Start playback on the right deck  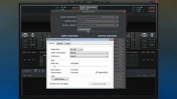click(x=144, y=35)
